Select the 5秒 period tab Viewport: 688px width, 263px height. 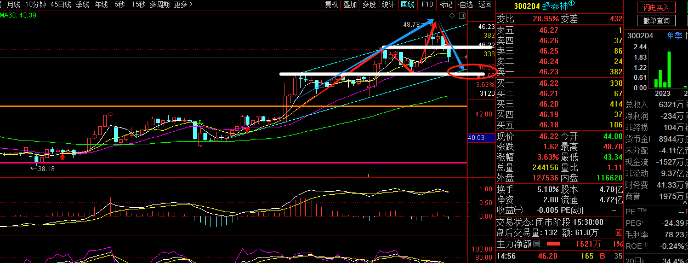tap(120, 4)
